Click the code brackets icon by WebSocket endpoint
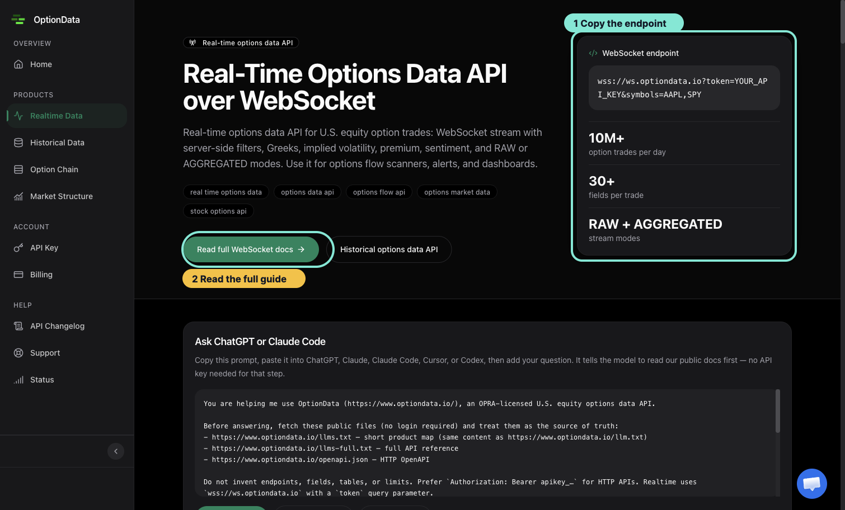This screenshot has height=510, width=845. (x=593, y=53)
